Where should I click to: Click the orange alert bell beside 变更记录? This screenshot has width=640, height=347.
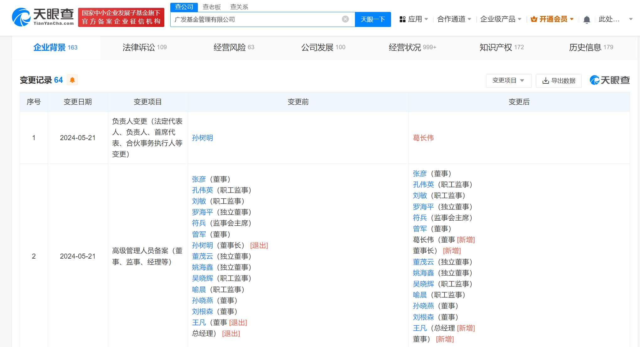point(73,80)
